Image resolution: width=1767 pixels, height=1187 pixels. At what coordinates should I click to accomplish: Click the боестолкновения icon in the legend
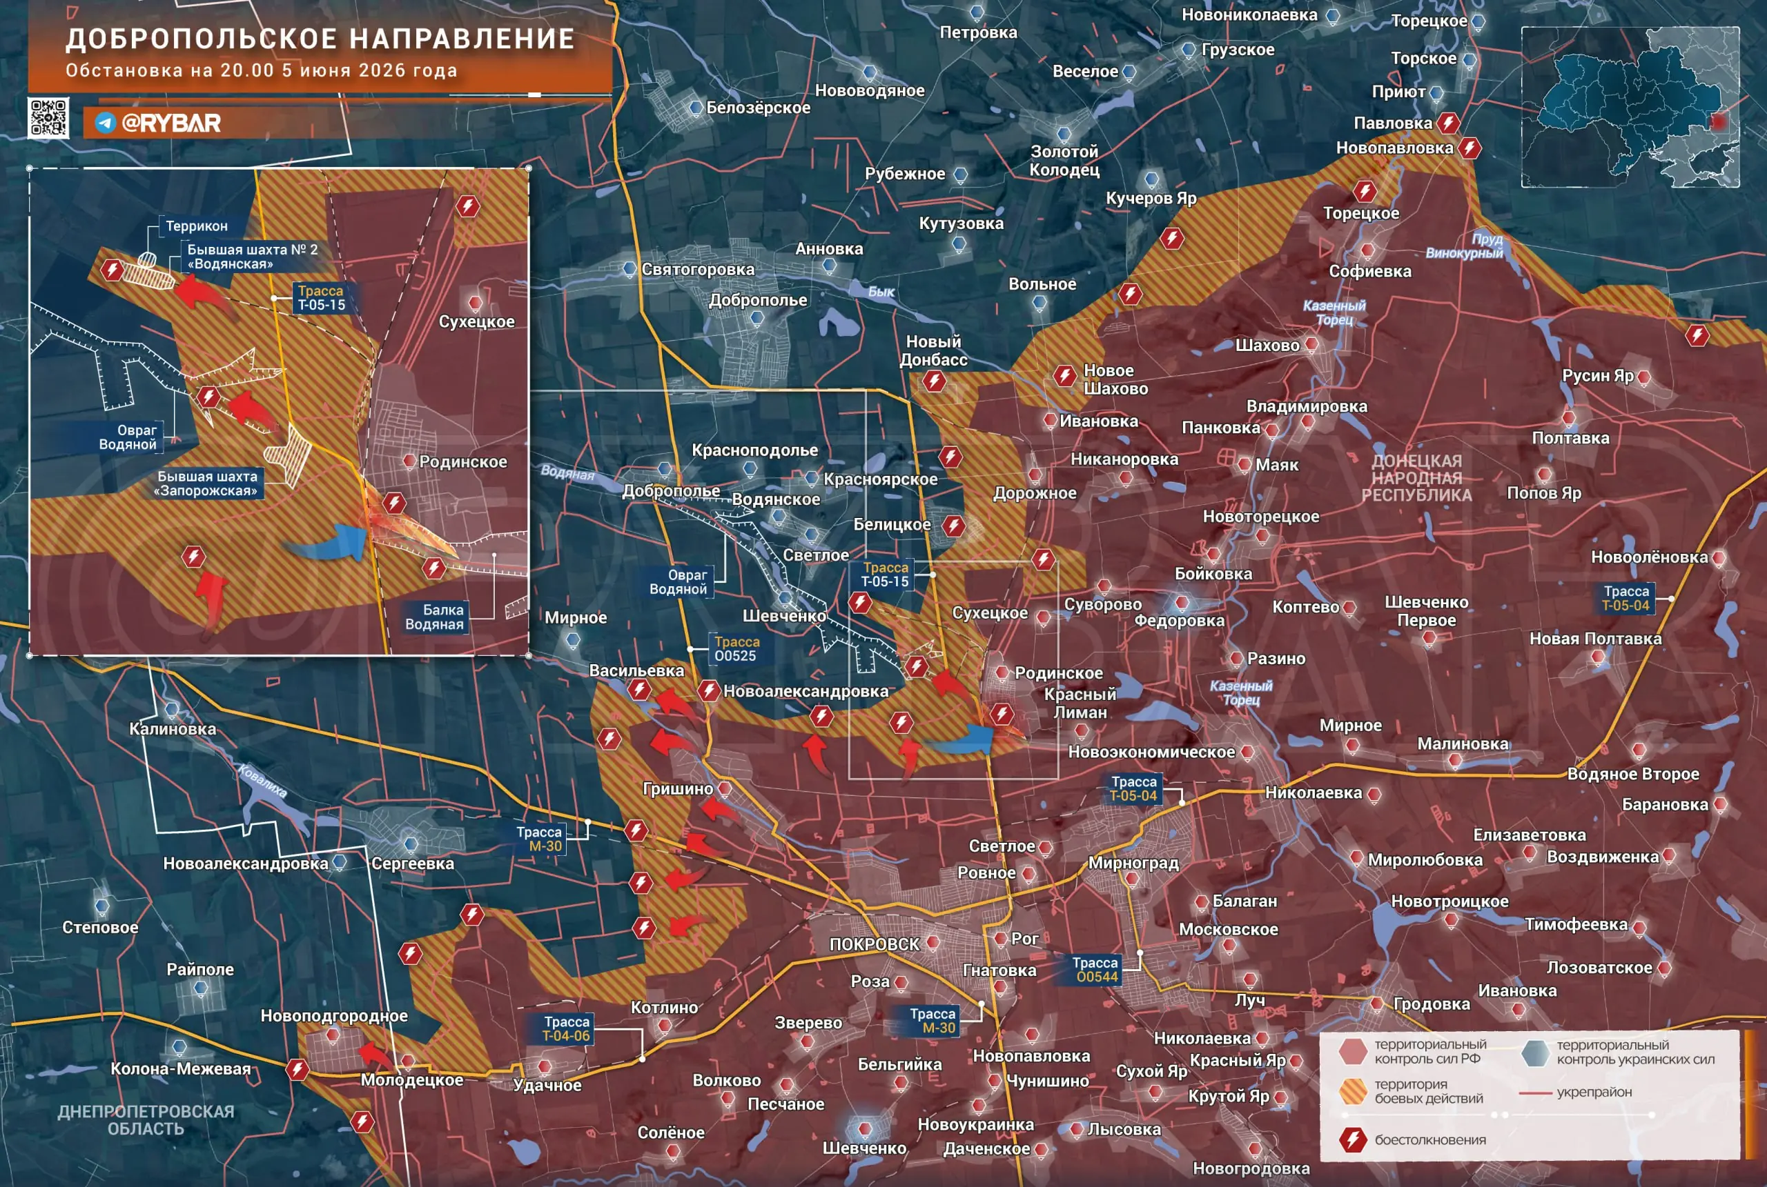click(x=1353, y=1139)
